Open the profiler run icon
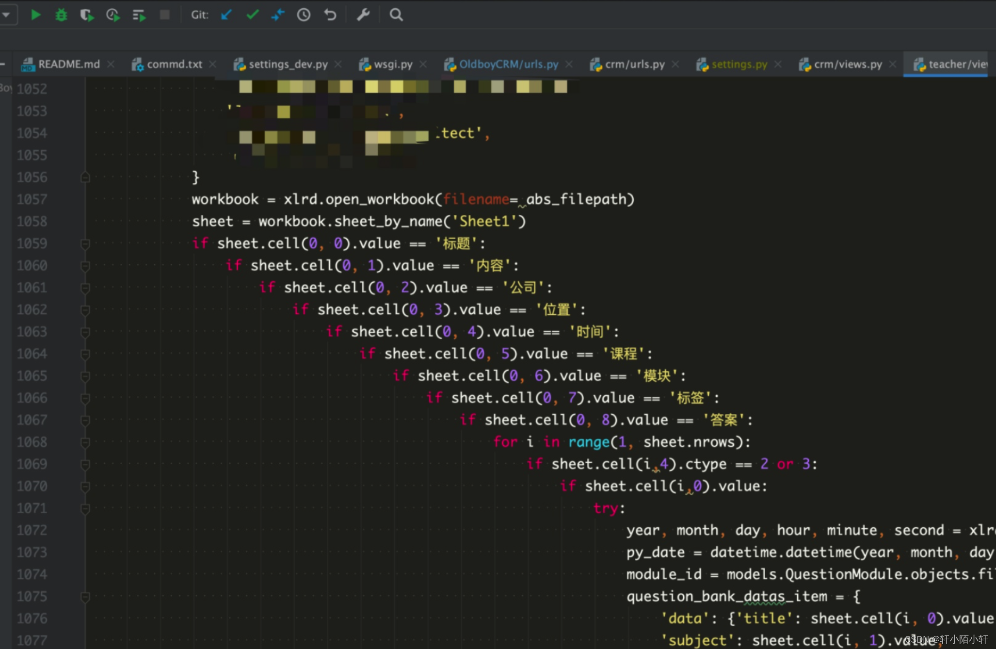The image size is (996, 649). [113, 15]
